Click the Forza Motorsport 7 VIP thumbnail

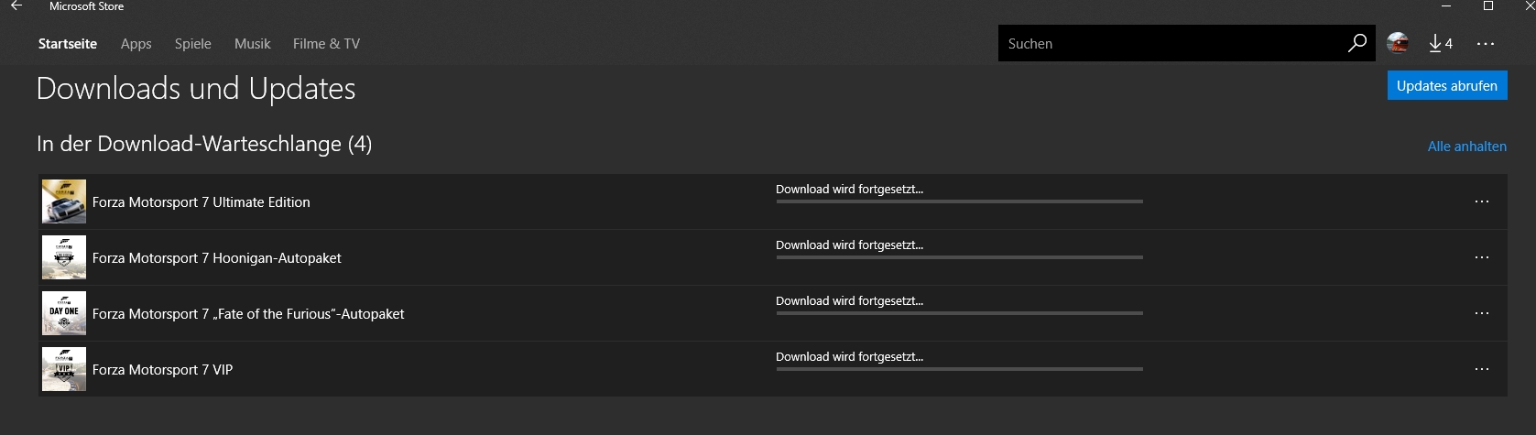tap(64, 369)
